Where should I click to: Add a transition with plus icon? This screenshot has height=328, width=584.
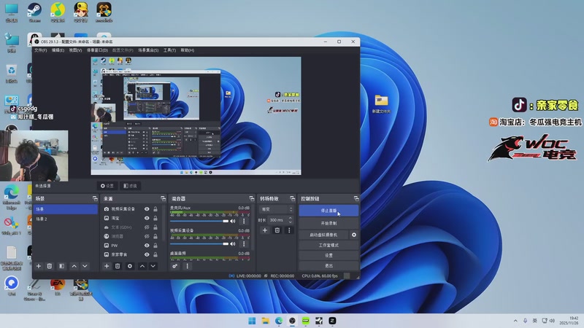click(265, 230)
